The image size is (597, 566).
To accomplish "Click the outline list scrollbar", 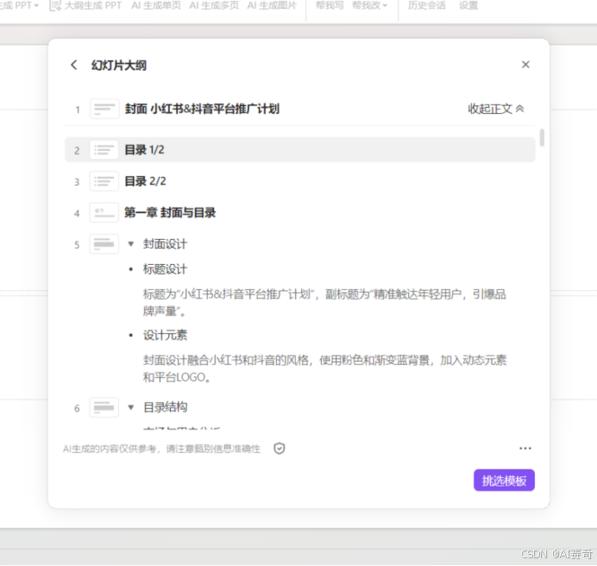I will coord(542,137).
